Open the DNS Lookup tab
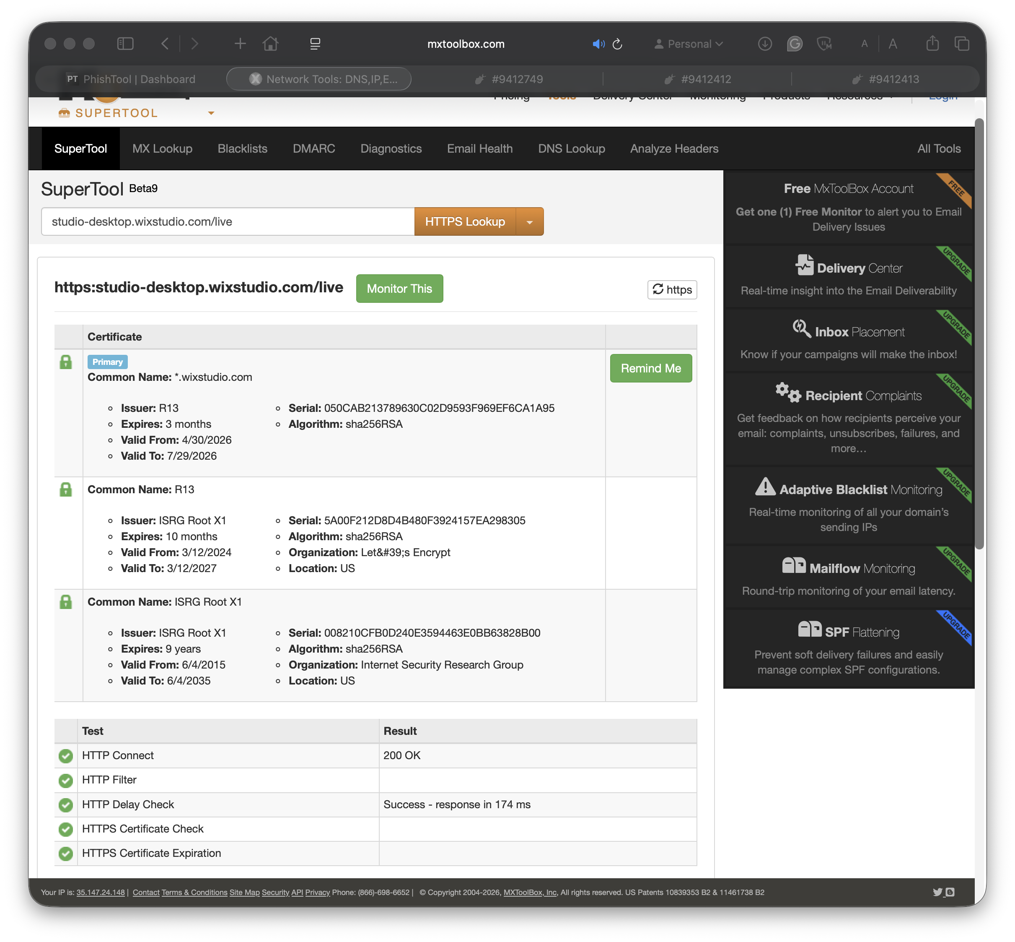The image size is (1015, 942). [x=572, y=148]
